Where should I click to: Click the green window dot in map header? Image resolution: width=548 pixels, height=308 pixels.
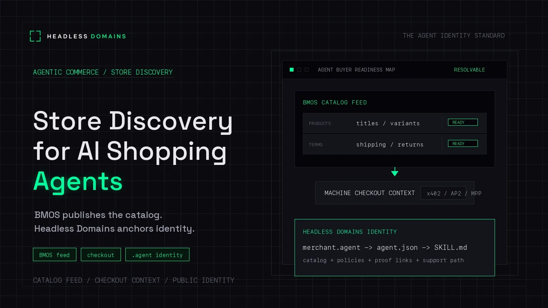click(292, 70)
